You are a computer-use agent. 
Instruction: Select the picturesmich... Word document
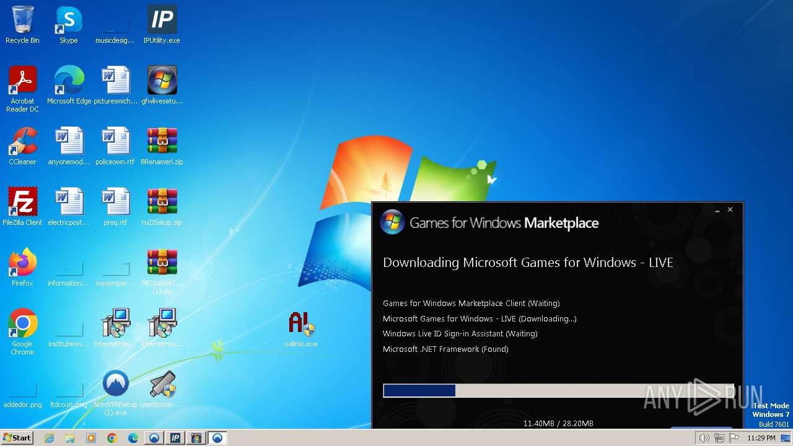pyautogui.click(x=115, y=85)
